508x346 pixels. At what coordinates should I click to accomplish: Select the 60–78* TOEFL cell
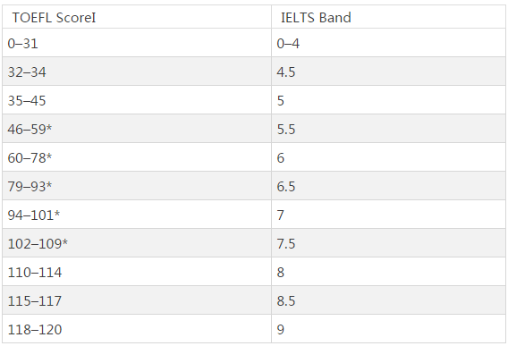[x=137, y=157]
